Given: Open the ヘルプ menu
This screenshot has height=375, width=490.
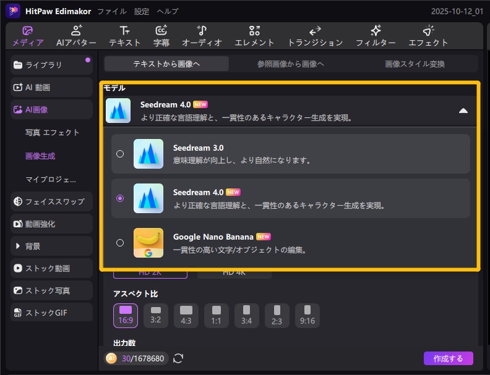Looking at the screenshot, I should point(168,12).
